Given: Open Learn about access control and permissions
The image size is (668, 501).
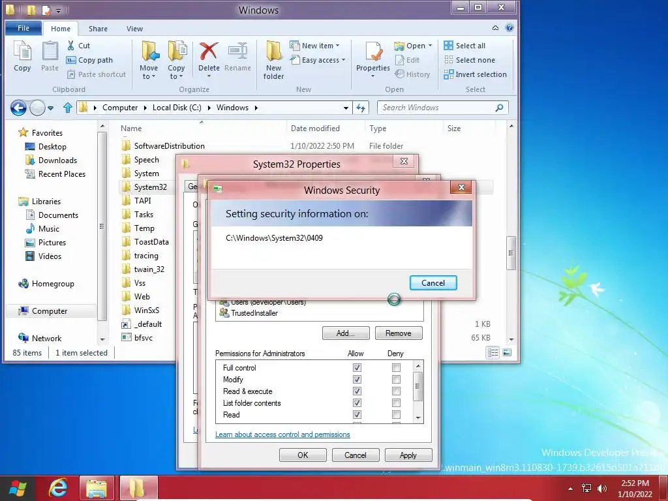Looking at the screenshot, I should [x=282, y=434].
